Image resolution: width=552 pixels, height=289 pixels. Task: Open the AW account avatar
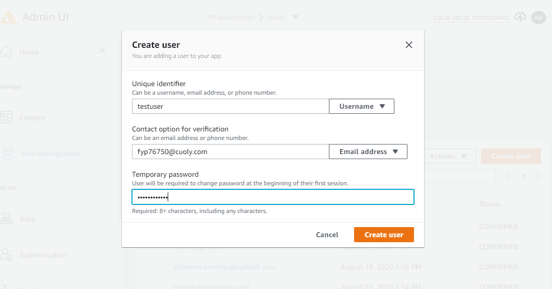pyautogui.click(x=538, y=17)
